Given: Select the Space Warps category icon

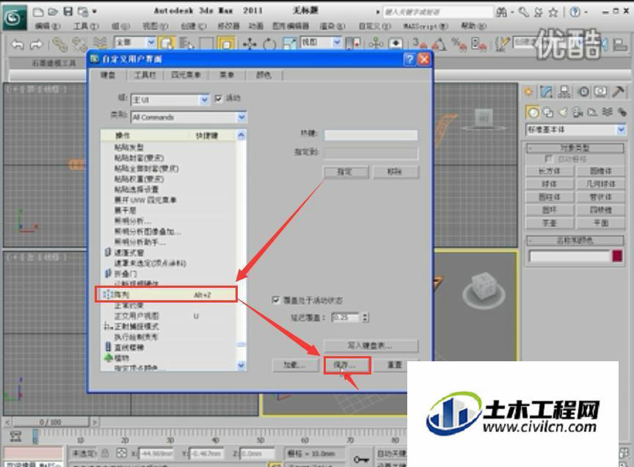Looking at the screenshot, I should [608, 112].
